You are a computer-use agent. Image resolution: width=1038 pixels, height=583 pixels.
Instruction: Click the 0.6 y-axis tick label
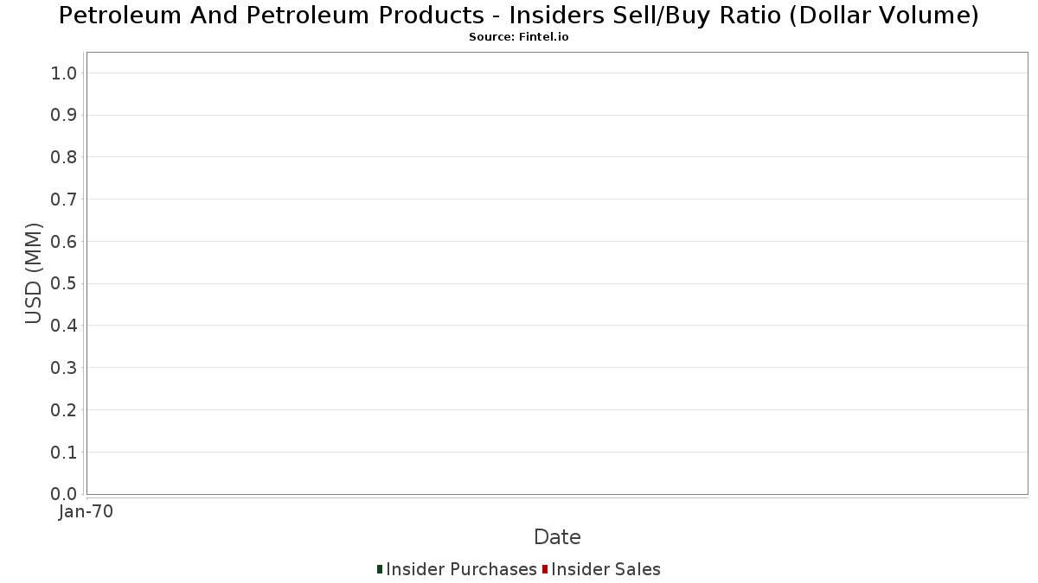65,242
